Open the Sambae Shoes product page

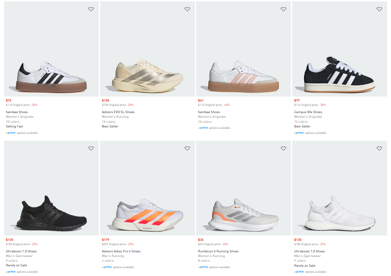tap(17, 112)
